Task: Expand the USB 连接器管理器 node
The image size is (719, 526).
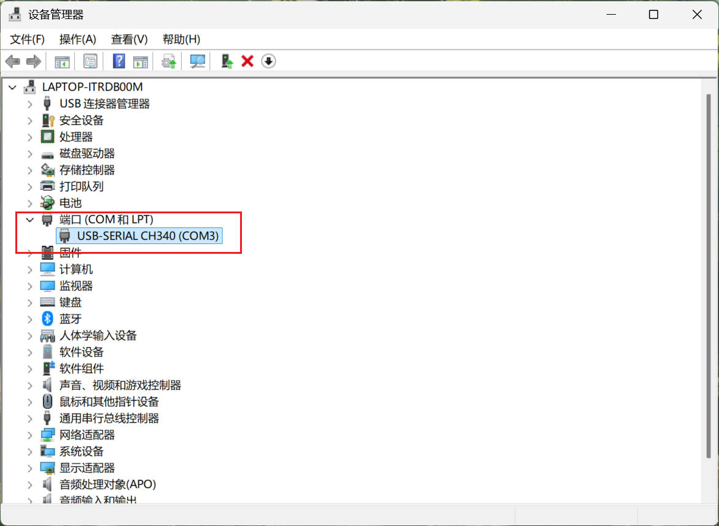Action: (x=30, y=104)
